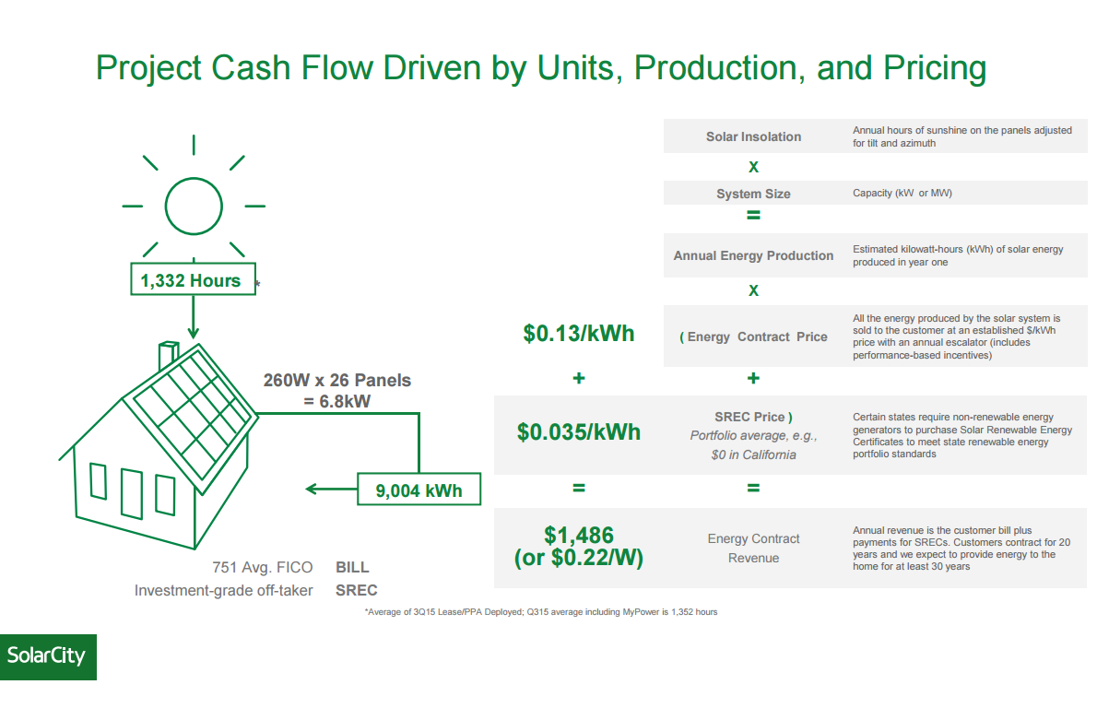Image resolution: width=1097 pixels, height=720 pixels.
Task: Click the 1,332 Hours label box
Action: coord(193,279)
